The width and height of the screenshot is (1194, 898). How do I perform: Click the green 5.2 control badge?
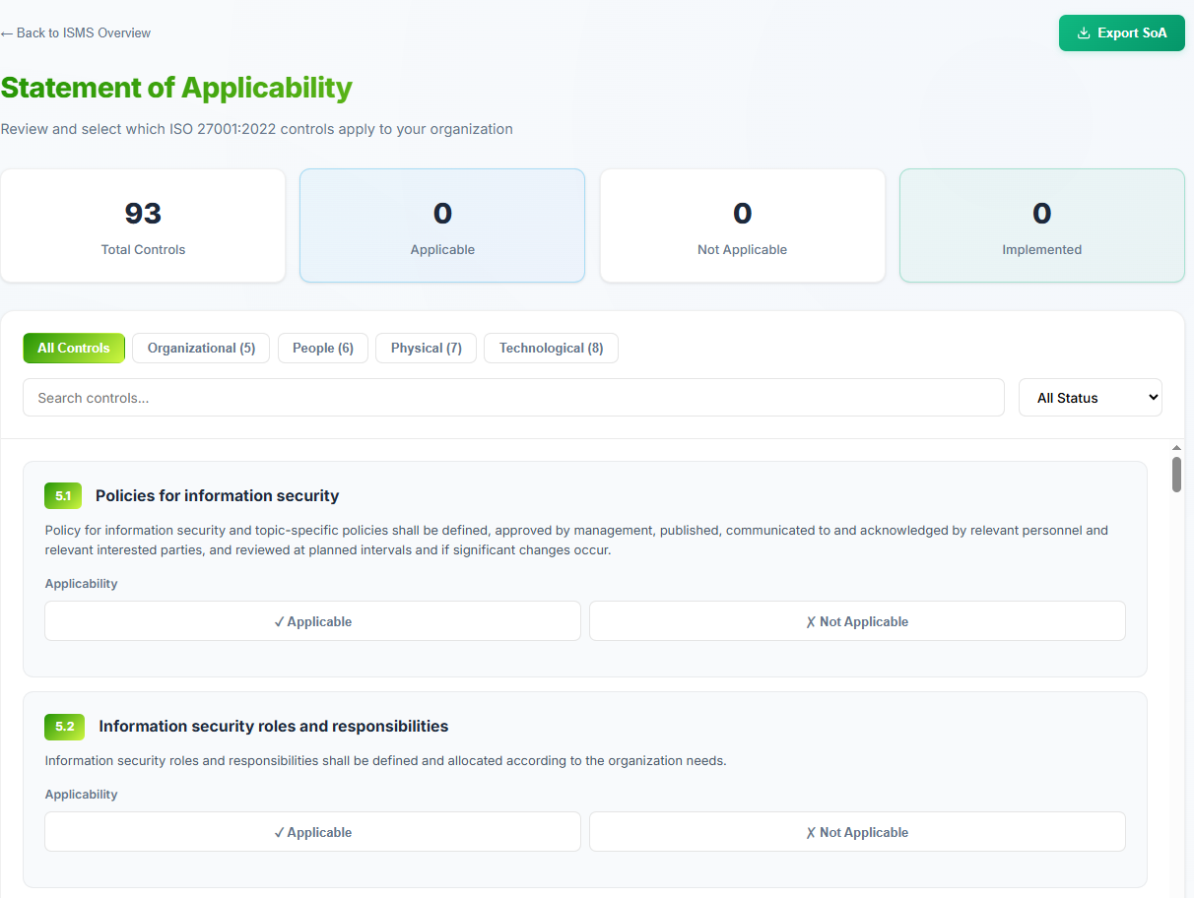click(x=64, y=727)
